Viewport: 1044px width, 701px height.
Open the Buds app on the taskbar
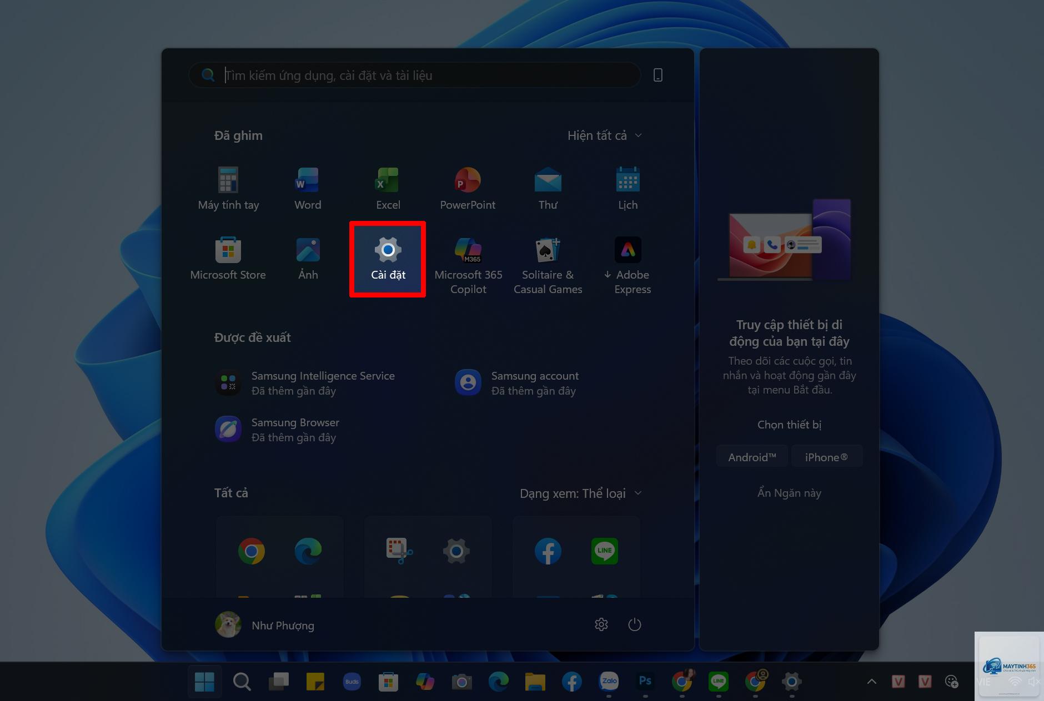pos(352,682)
